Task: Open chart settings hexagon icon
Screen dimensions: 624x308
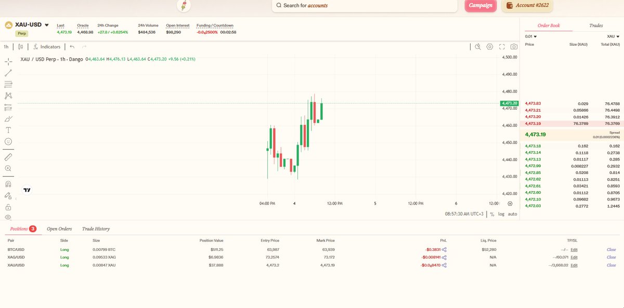Action: point(490,47)
